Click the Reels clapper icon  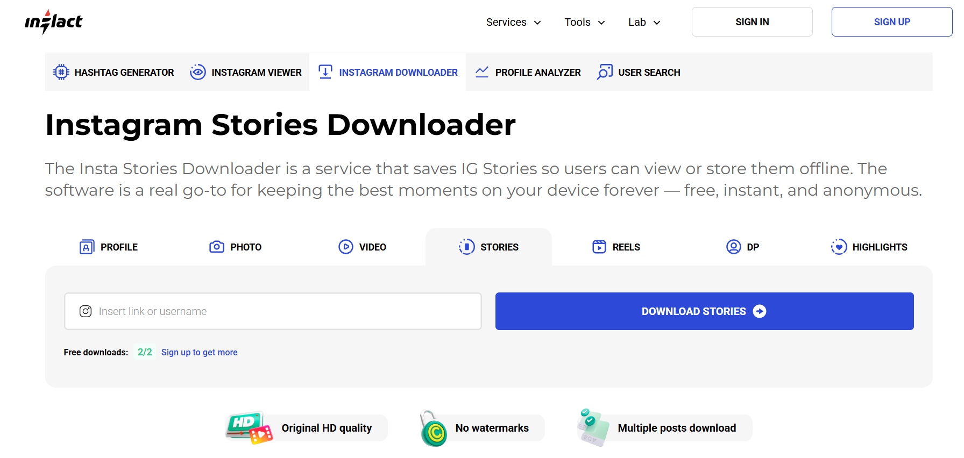[x=599, y=247]
